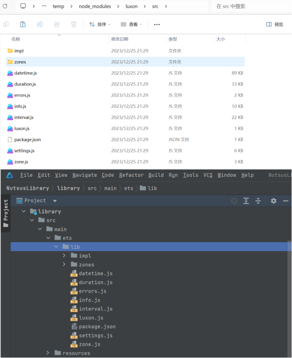Open the Run menu
Image resolution: width=292 pixels, height=358 pixels.
173,175
